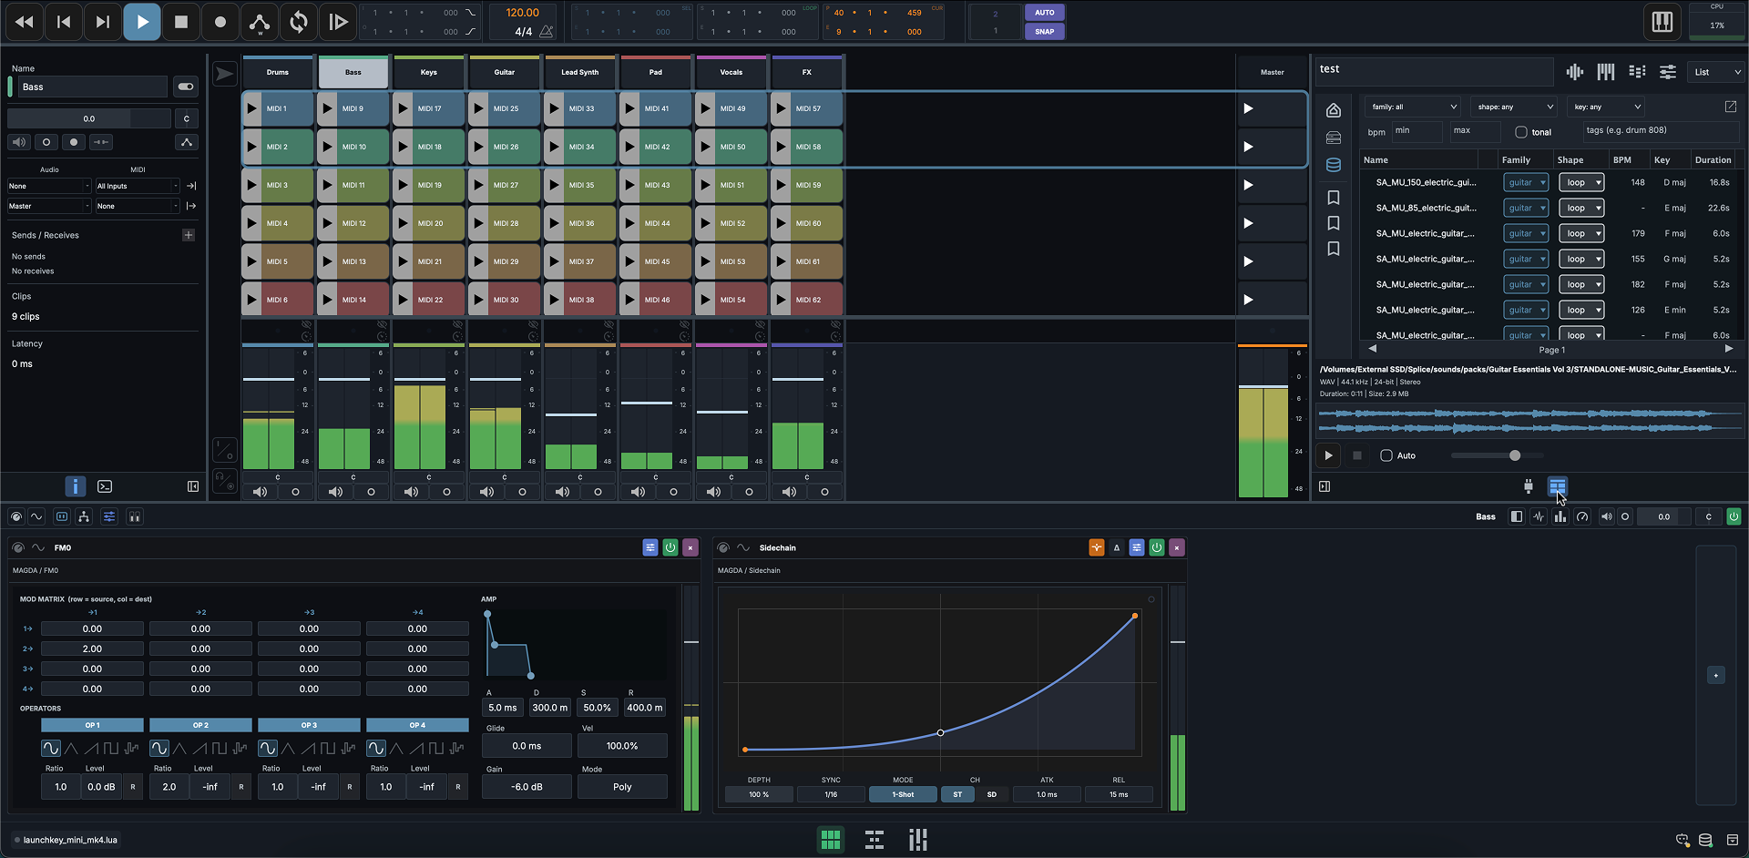Toggle the switch next to the Bass name field
Screen dimensions: 1749x858
pos(186,87)
